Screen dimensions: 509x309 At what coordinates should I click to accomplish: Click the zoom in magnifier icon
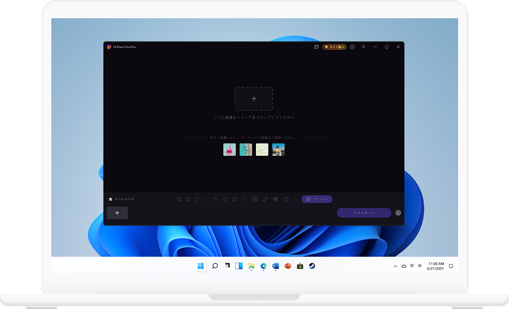[188, 200]
